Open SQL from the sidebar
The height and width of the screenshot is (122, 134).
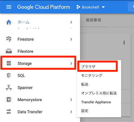point(40,76)
